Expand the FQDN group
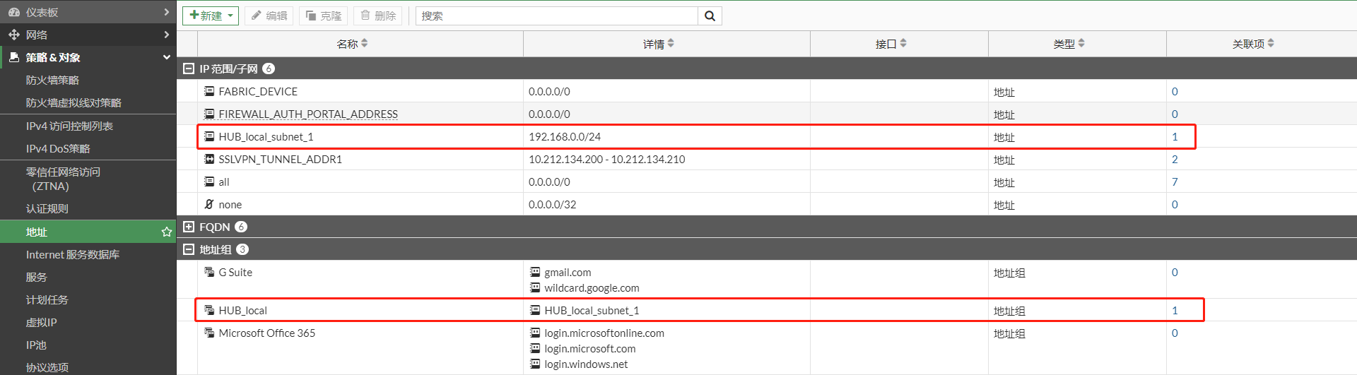This screenshot has width=1357, height=375. 189,227
